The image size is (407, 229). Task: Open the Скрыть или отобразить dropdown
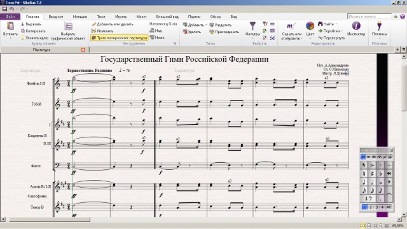coord(291,31)
